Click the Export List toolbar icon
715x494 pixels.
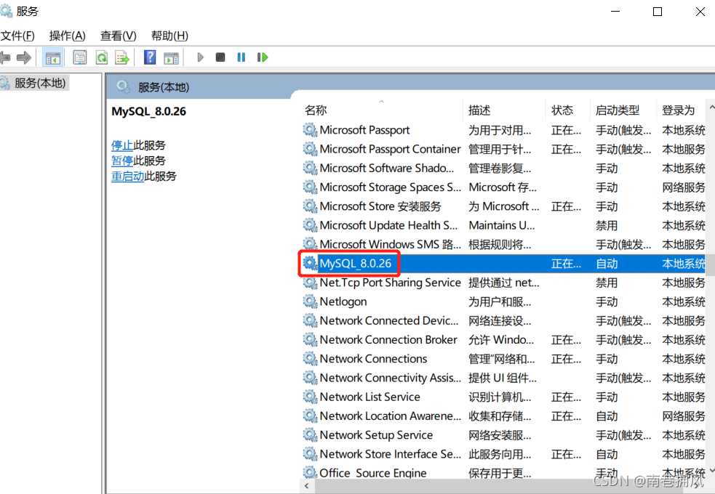click(121, 57)
